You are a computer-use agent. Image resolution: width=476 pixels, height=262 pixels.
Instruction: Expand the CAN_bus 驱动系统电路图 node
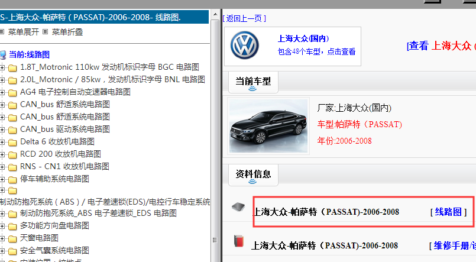tap(2, 130)
